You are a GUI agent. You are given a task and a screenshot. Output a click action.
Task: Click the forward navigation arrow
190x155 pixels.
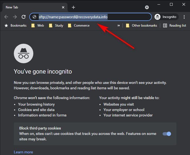15,17
